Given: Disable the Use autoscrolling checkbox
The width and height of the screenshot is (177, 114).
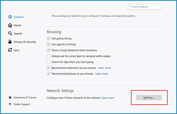Looking at the screenshot, I should (49, 38).
